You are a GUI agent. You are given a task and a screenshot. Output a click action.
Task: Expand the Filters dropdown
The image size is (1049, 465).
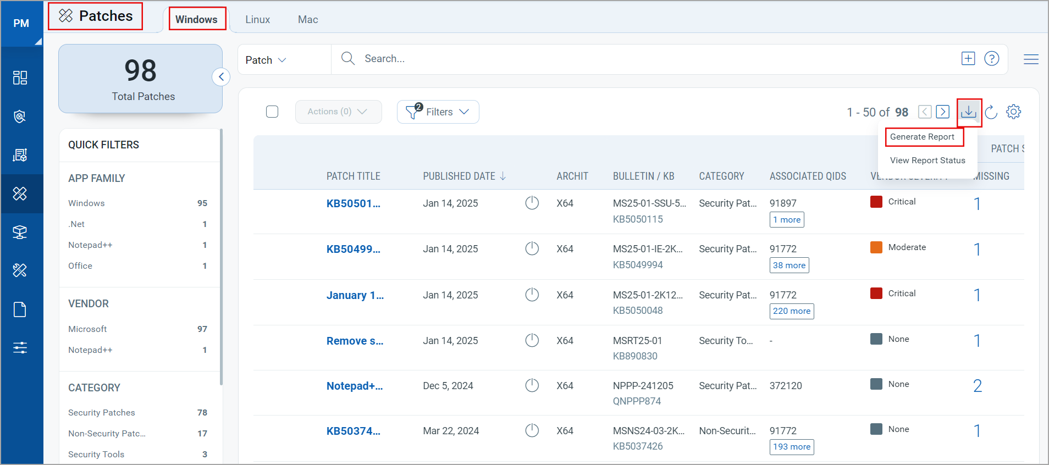pyautogui.click(x=438, y=112)
